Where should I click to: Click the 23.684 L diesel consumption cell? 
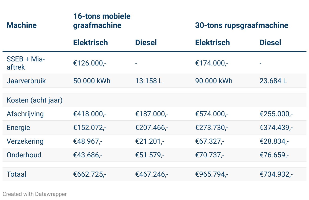tap(273, 81)
